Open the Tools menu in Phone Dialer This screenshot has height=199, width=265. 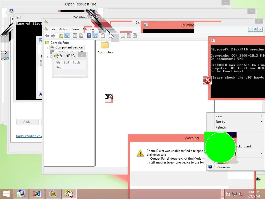[x=76, y=62]
